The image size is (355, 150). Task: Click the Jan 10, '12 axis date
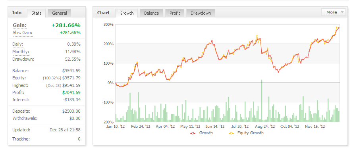point(116,127)
